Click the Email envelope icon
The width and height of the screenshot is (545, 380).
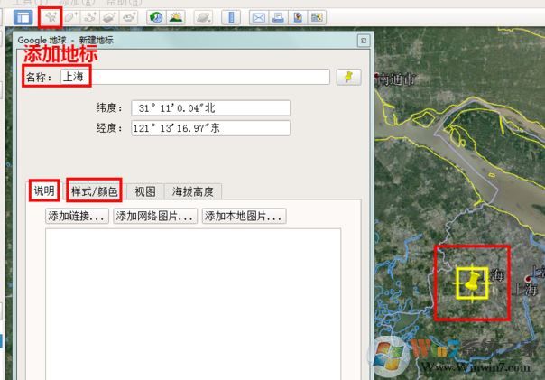(x=259, y=17)
